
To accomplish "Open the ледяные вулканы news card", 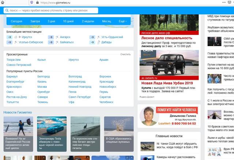I will pyautogui.click(x=119, y=134).
